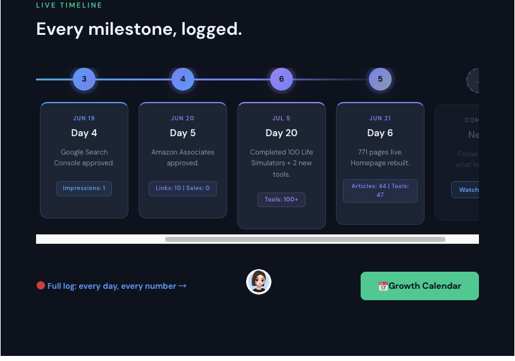Open the Day 20 milestone card
Screen dimensions: 515x361
282,165
